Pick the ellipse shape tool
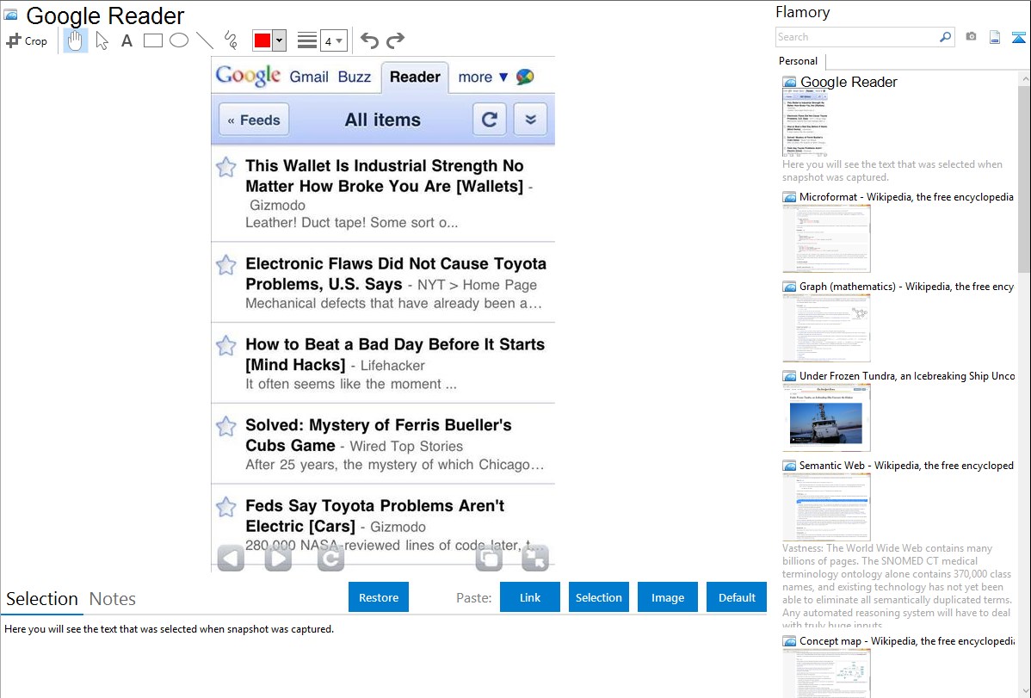 click(179, 40)
